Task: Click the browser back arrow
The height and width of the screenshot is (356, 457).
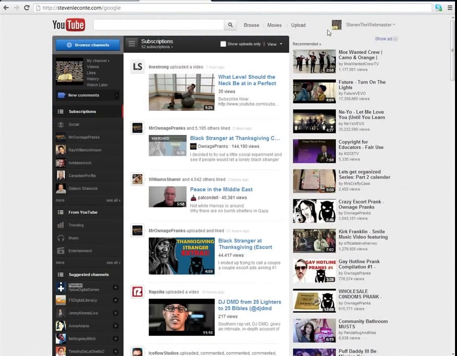Action: point(6,7)
